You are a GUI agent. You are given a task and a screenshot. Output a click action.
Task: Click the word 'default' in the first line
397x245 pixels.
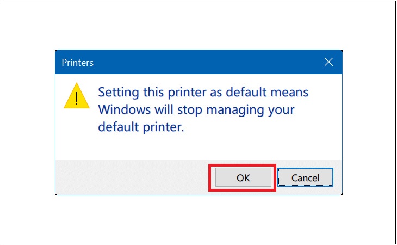coord(246,92)
